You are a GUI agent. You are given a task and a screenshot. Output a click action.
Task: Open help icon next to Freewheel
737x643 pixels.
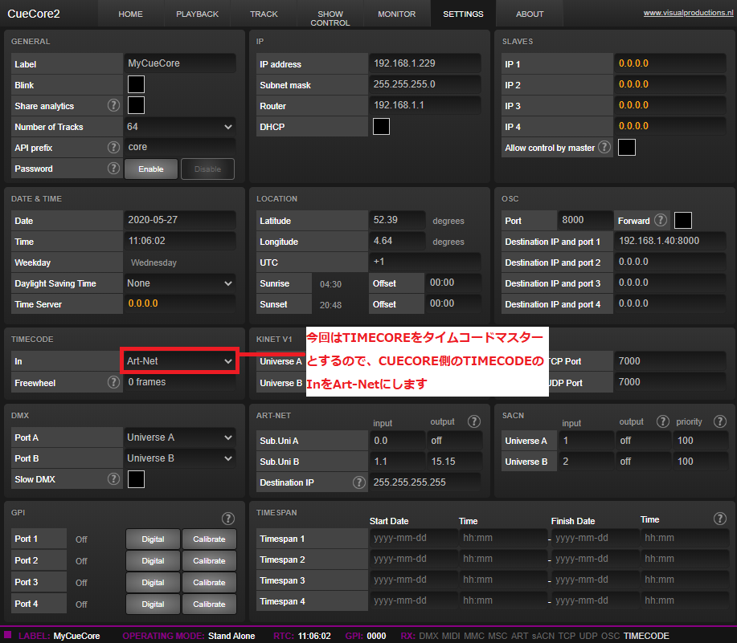[113, 382]
